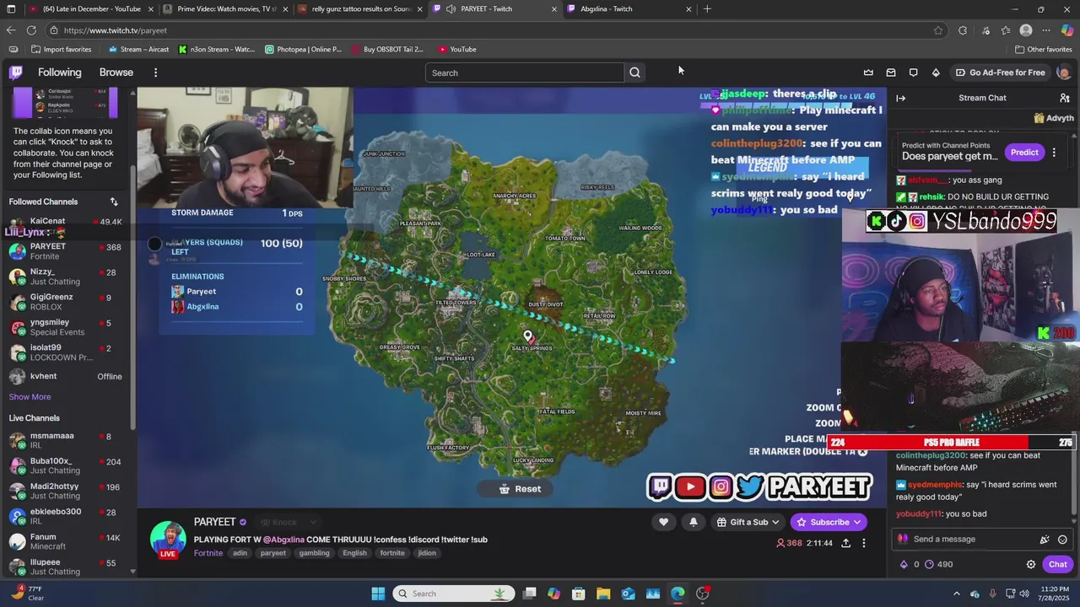Open the Photopea bookmark
The image size is (1080, 607).
click(304, 49)
